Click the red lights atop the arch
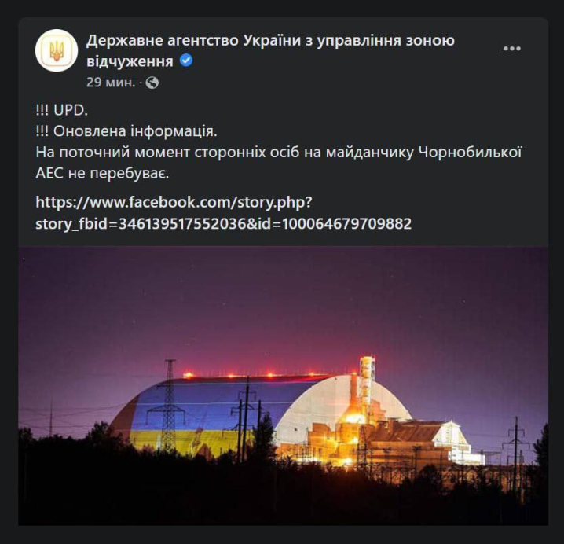 (259, 375)
